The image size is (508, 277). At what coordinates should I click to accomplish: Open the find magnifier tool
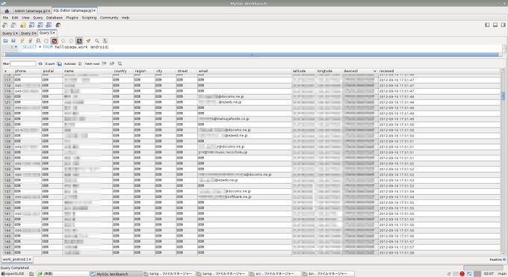pos(97,41)
